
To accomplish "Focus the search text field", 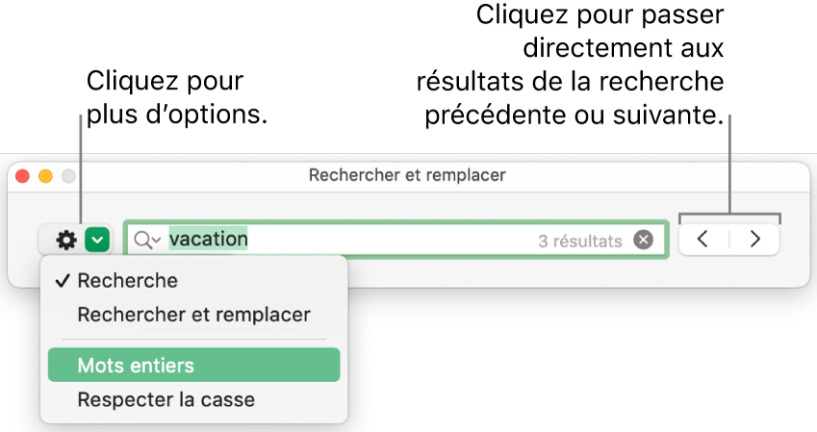I will (385, 240).
